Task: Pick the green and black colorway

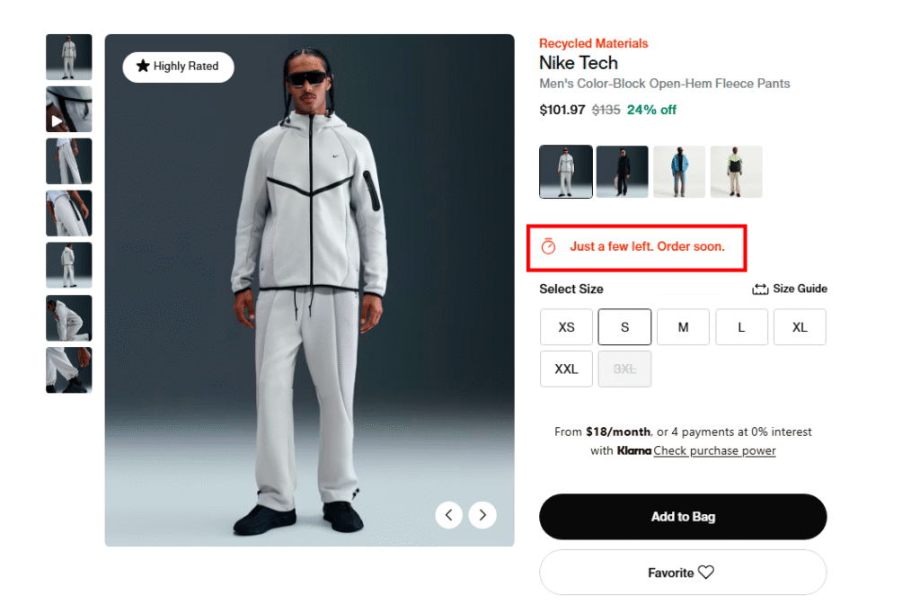Action: pos(736,172)
